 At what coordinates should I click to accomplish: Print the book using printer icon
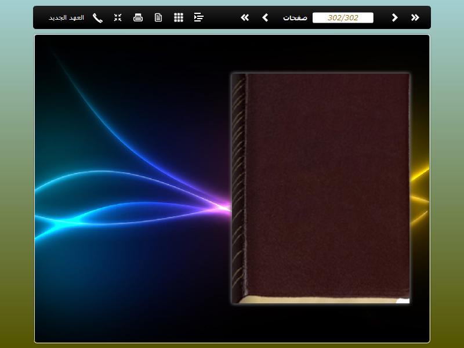coord(138,17)
